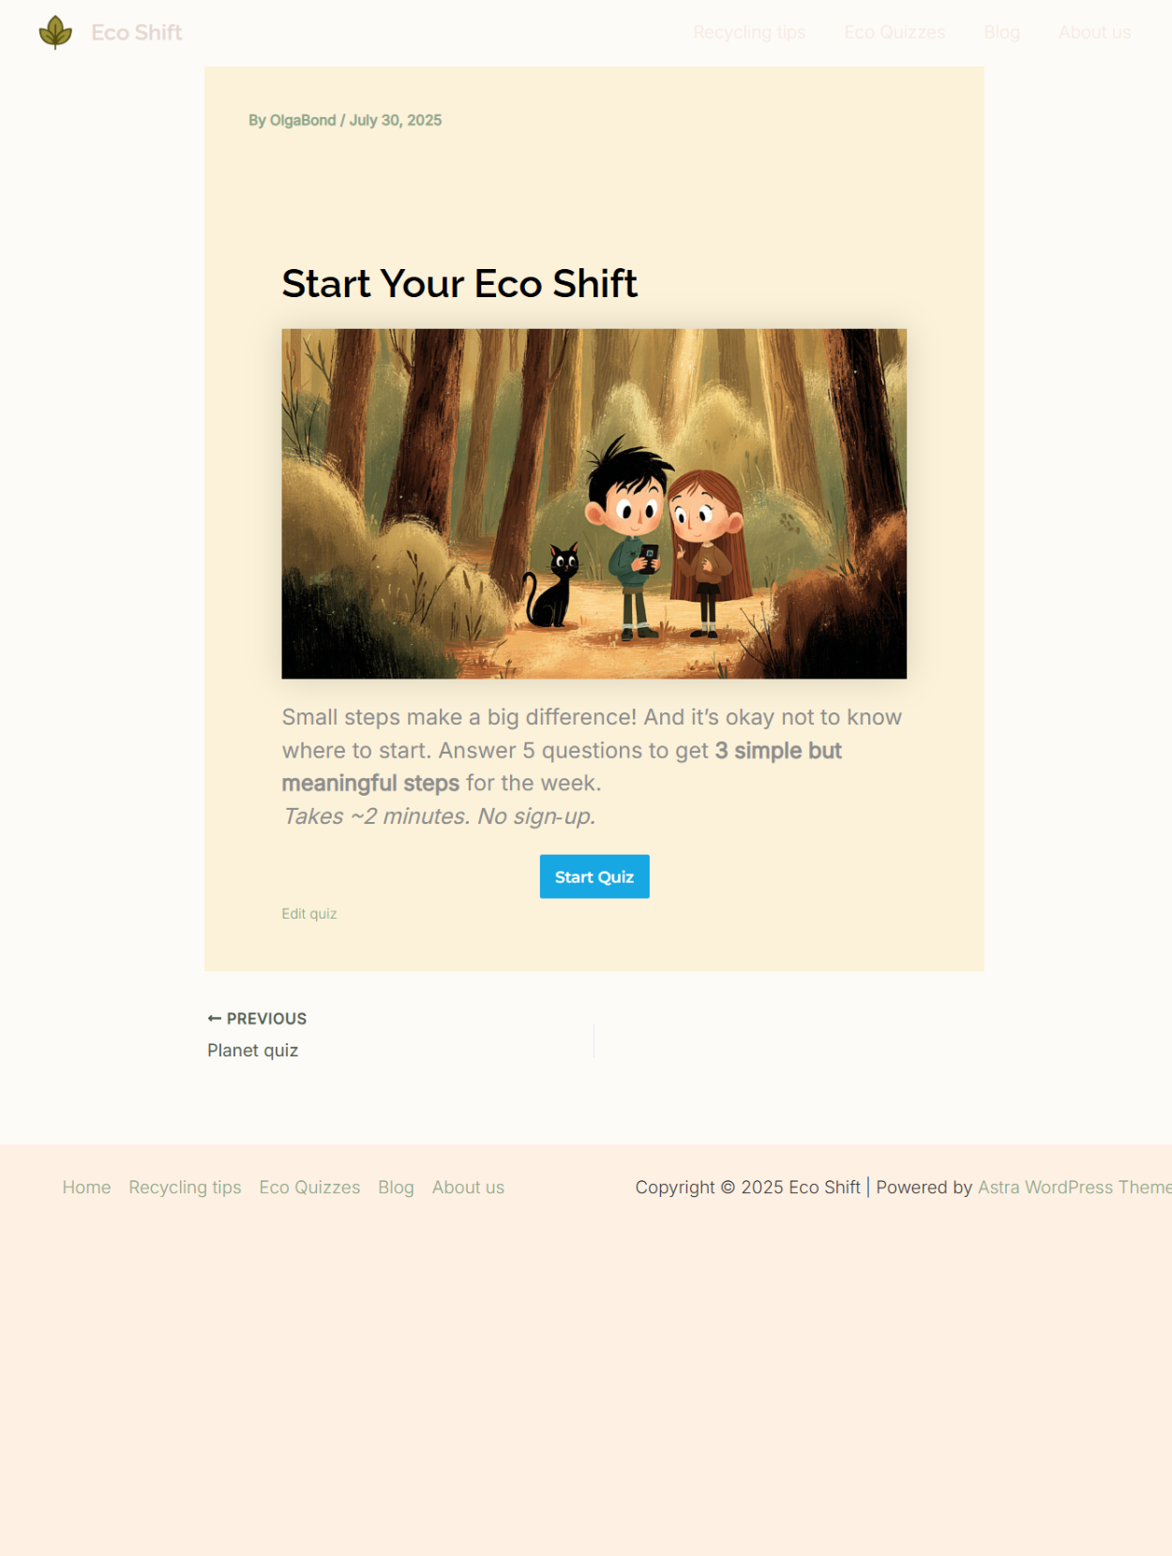This screenshot has height=1556, width=1172.
Task: Open Recycling tips in the header menu
Action: click(749, 33)
